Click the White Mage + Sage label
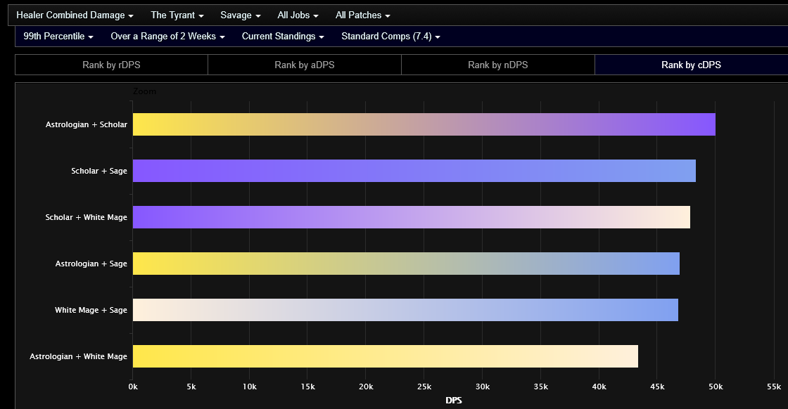The height and width of the screenshot is (409, 788). (91, 310)
